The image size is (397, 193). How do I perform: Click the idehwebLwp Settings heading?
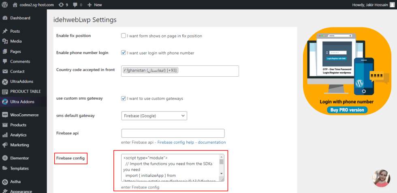(85, 20)
